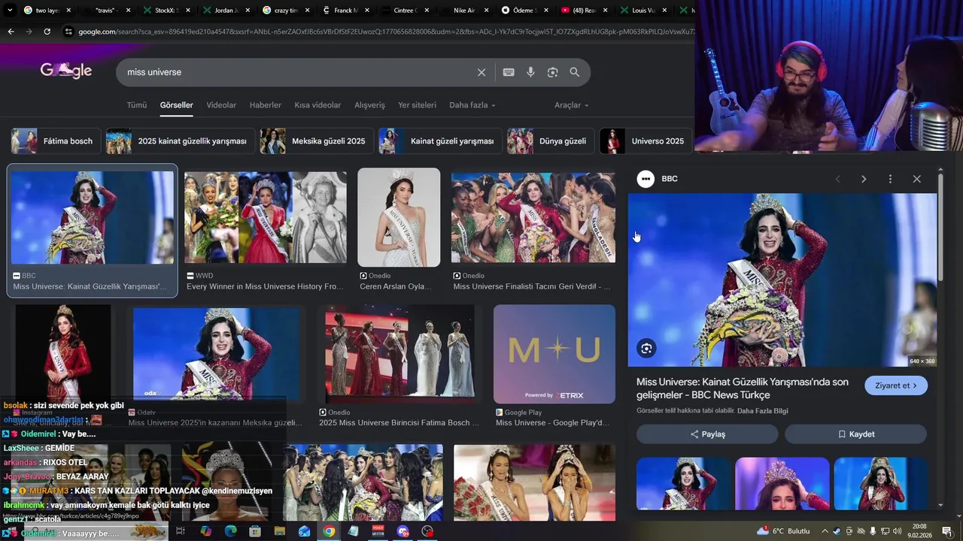963x541 pixels.
Task: Open the on-screen keyboard input tool
Action: click(509, 72)
